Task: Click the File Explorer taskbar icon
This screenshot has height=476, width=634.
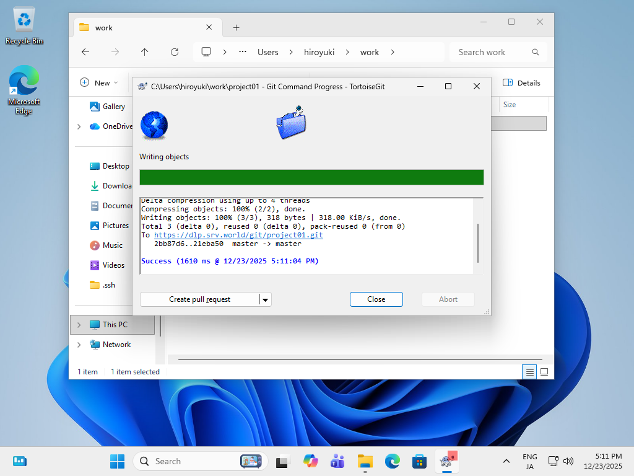Action: click(x=365, y=461)
